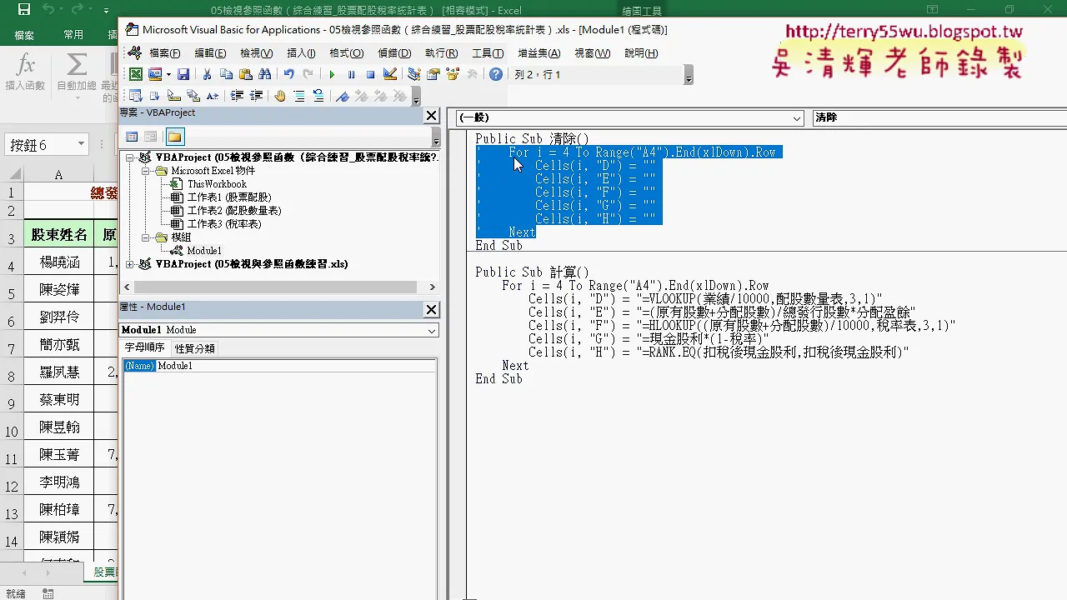Open 執行(R) menu
This screenshot has width=1067, height=600.
(441, 52)
